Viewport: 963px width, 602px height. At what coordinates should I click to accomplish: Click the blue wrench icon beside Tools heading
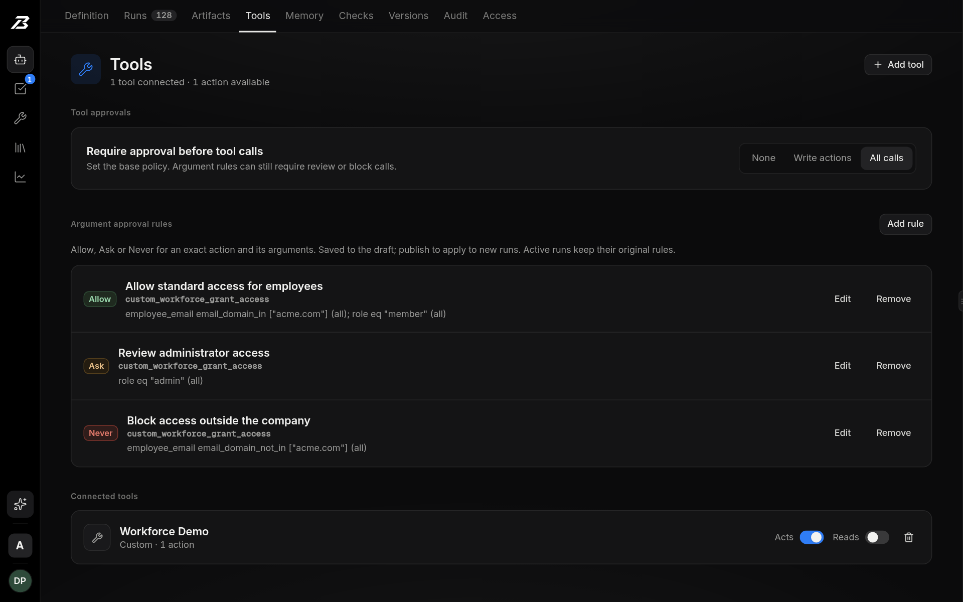click(x=86, y=69)
